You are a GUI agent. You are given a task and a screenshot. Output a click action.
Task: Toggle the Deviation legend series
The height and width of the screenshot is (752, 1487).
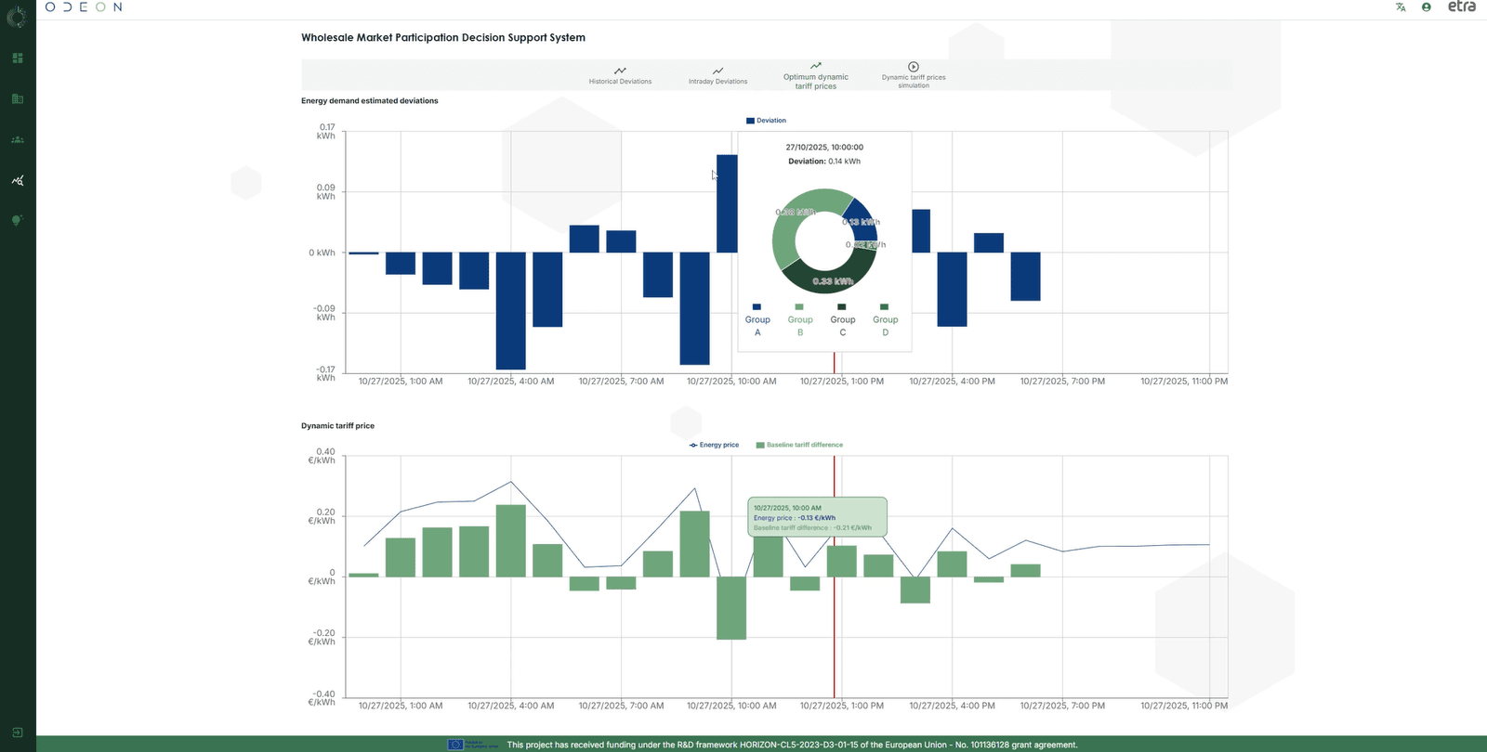click(x=766, y=121)
